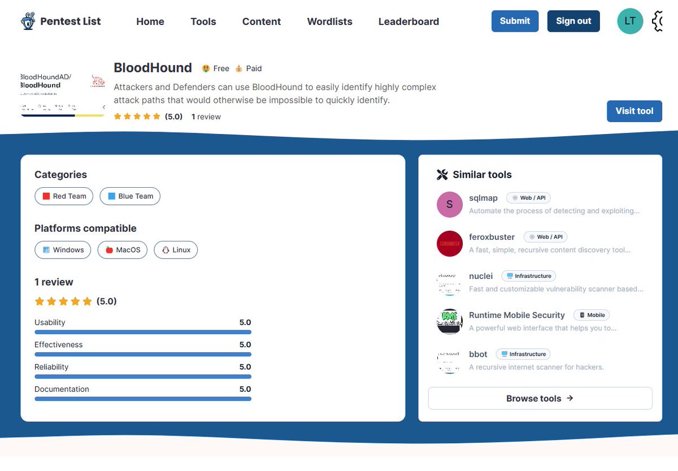Open the Tools nav item
This screenshot has height=471, width=678.
(203, 21)
